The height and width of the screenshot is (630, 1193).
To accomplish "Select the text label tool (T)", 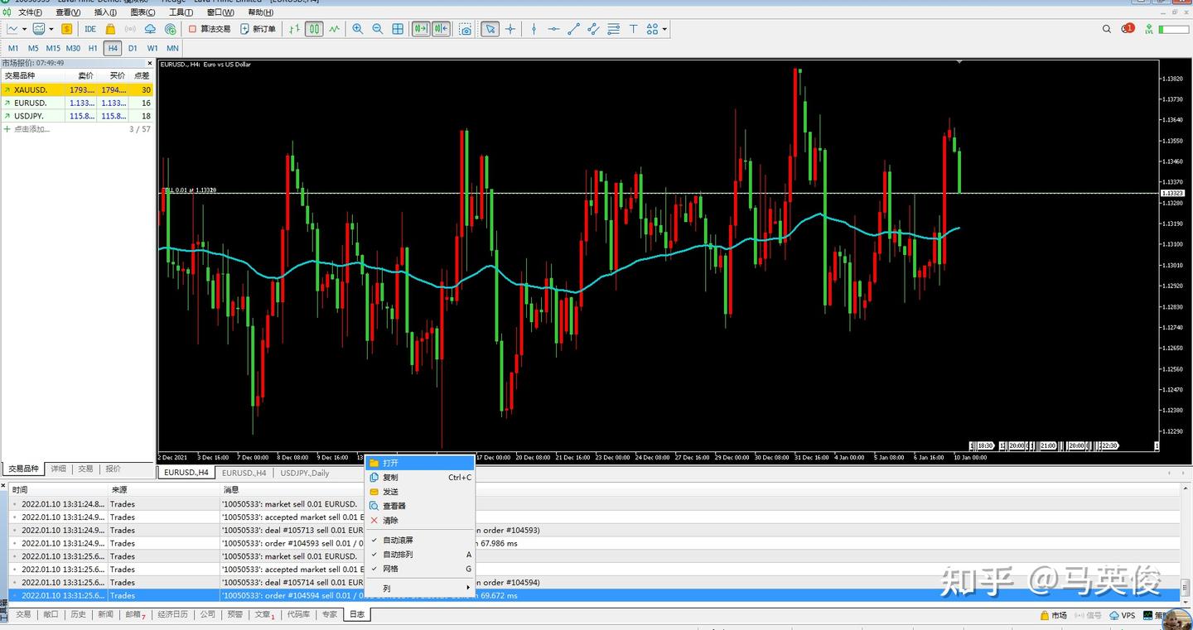I will pos(633,29).
